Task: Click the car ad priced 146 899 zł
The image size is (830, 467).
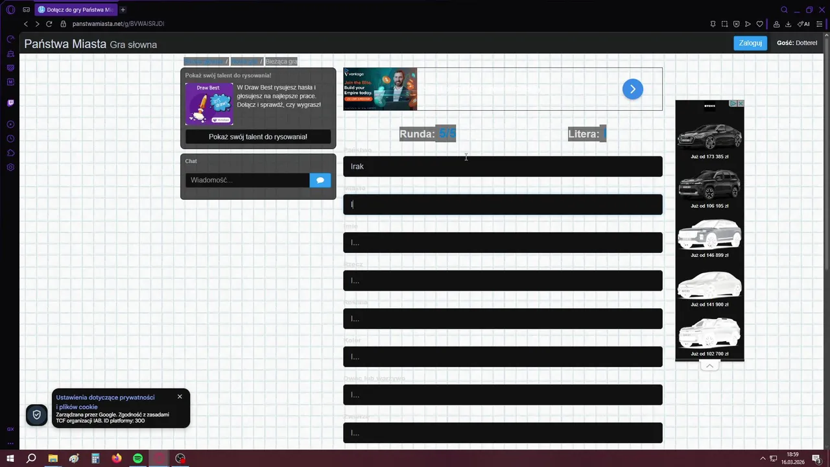Action: [x=709, y=237]
